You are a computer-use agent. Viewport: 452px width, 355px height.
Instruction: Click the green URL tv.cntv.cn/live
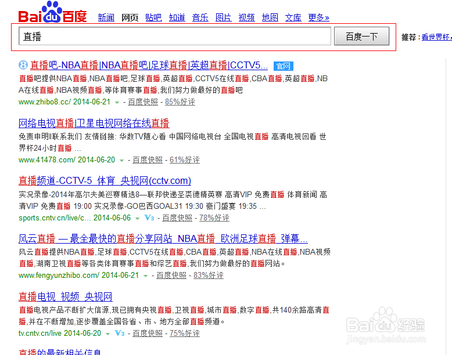(40, 334)
